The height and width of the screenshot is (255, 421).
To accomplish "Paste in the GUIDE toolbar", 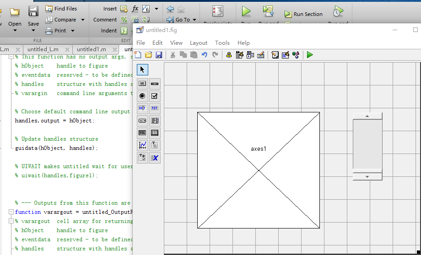I will coord(194,55).
